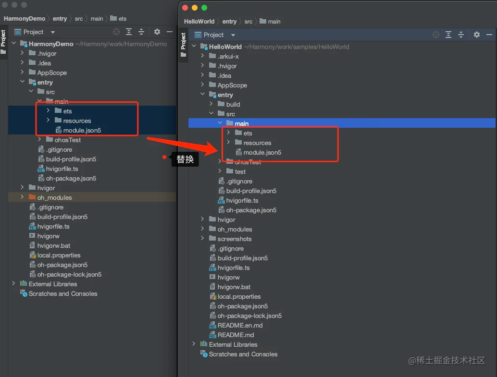Click src breadcrumb in HelloWorld window
The image size is (497, 377).
248,22
